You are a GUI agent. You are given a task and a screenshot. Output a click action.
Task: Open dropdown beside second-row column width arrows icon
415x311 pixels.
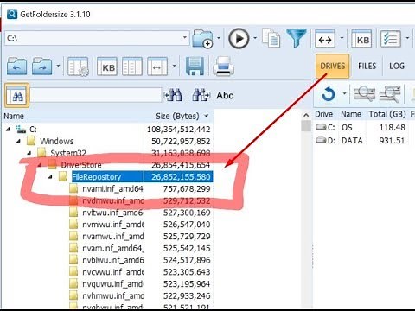coord(174,66)
